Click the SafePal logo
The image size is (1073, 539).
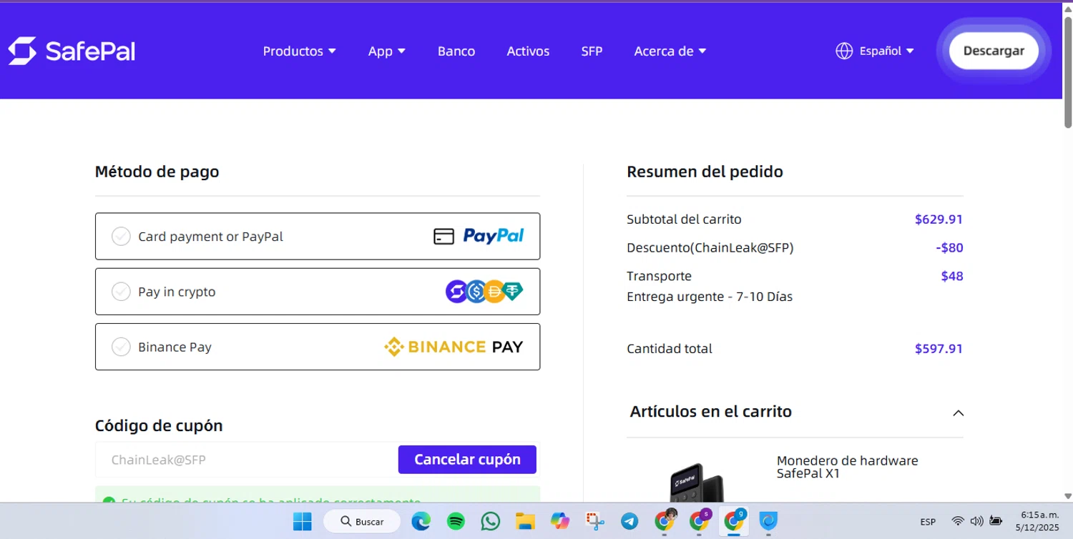point(72,51)
